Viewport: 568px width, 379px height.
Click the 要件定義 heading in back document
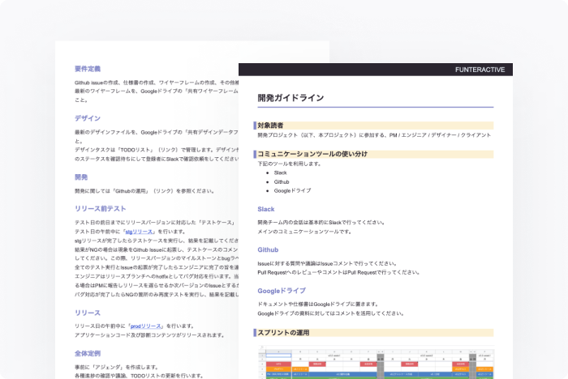[x=88, y=69]
